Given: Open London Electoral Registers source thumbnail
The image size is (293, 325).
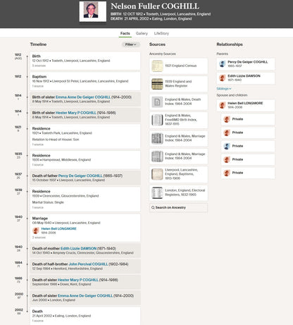Looking at the screenshot, I should pyautogui.click(x=157, y=192).
